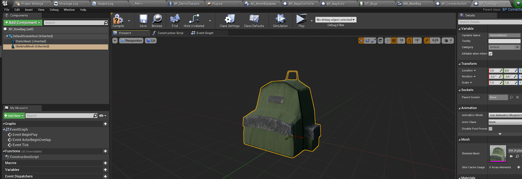The height and width of the screenshot is (179, 522).
Task: Select Perspective viewport mode button
Action: pyautogui.click(x=131, y=41)
